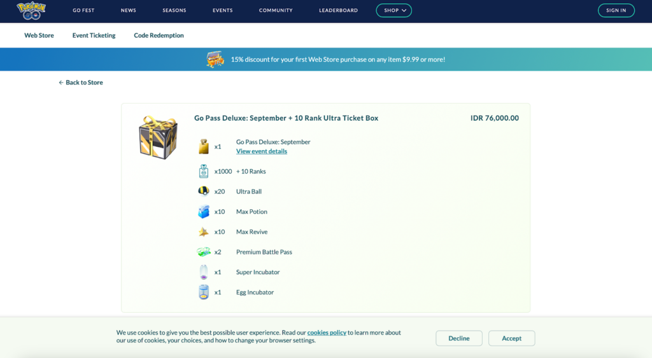Click the 'Max Revive' label

[252, 231]
